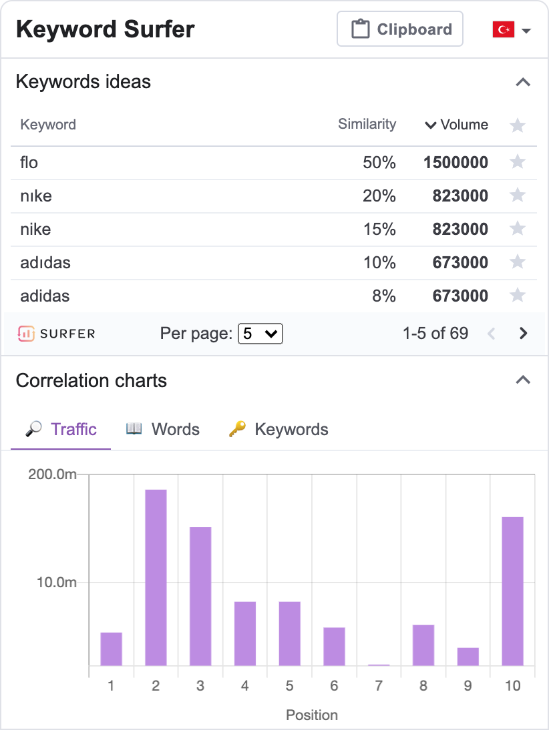Click the Surfer logo
549x730 pixels.
56,334
